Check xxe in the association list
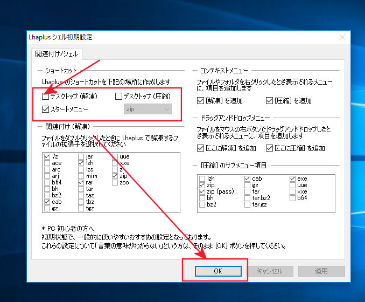Image resolution: width=365 pixels, height=302 pixels. [115, 163]
